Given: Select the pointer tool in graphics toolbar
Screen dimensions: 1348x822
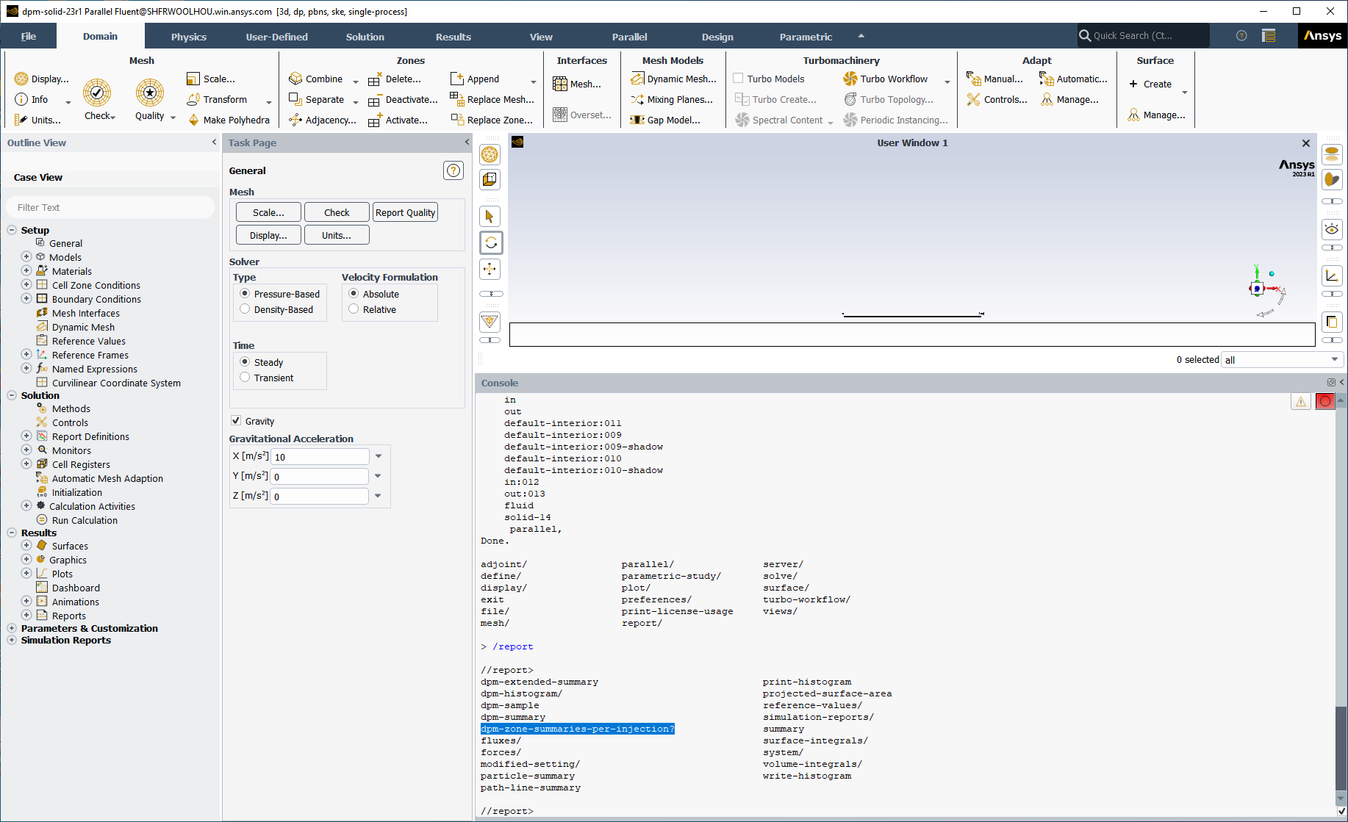Looking at the screenshot, I should [490, 216].
